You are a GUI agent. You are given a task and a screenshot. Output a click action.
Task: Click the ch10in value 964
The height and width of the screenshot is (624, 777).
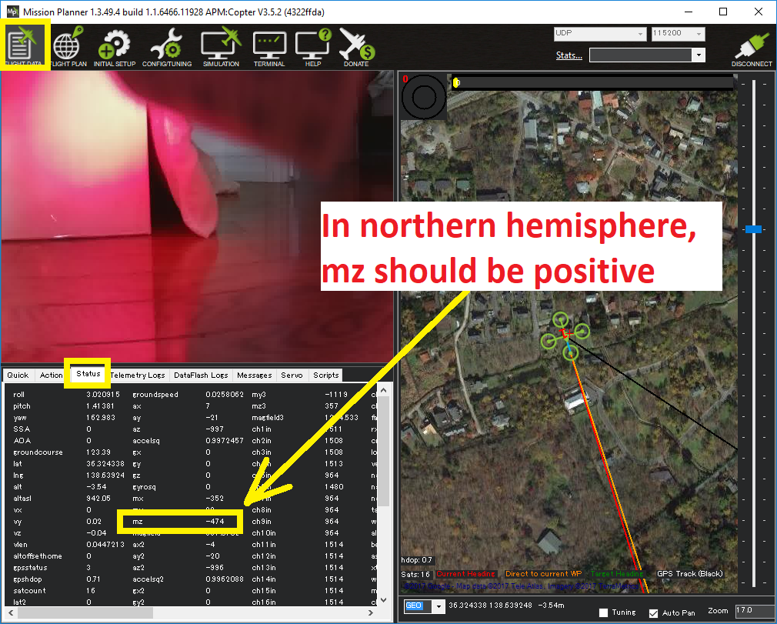pyautogui.click(x=332, y=533)
